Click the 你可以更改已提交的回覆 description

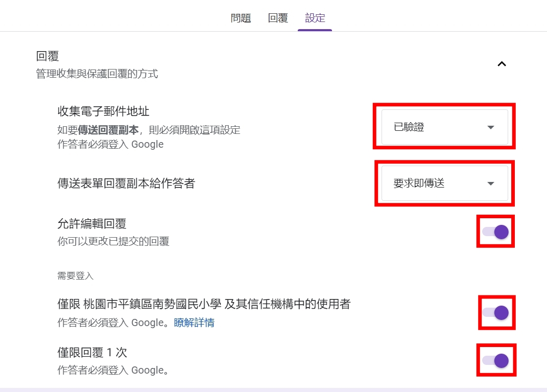(113, 241)
